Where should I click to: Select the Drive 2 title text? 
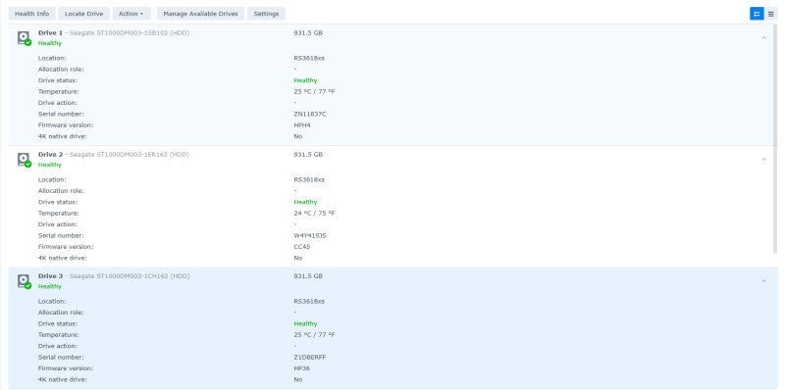point(114,155)
